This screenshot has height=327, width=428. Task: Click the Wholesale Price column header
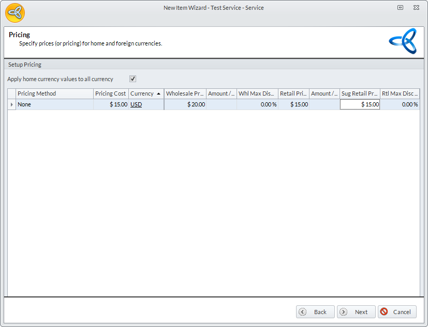185,94
